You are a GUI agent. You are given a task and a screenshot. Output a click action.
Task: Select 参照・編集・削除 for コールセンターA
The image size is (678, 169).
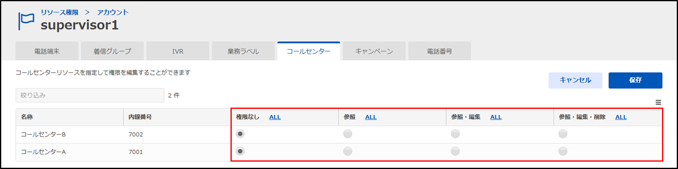(563, 151)
